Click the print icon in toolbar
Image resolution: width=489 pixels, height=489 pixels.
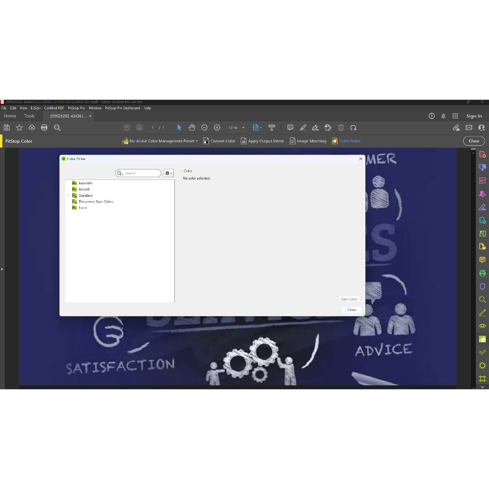tap(44, 128)
